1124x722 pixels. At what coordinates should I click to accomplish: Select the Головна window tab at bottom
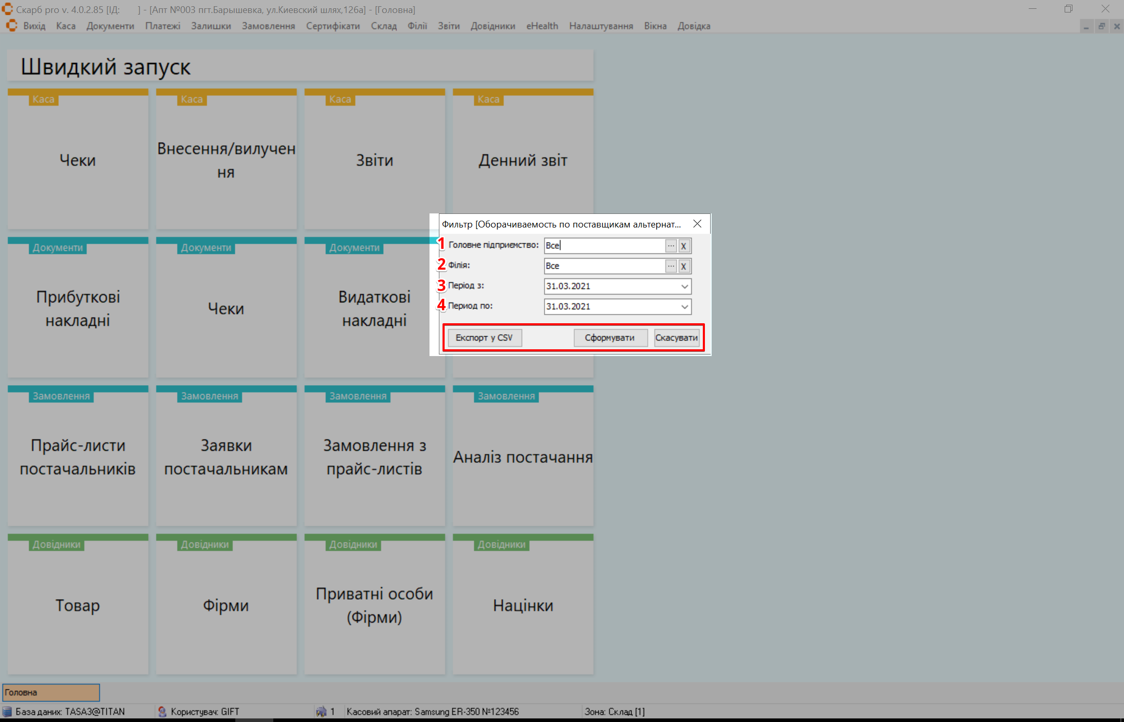(x=51, y=692)
